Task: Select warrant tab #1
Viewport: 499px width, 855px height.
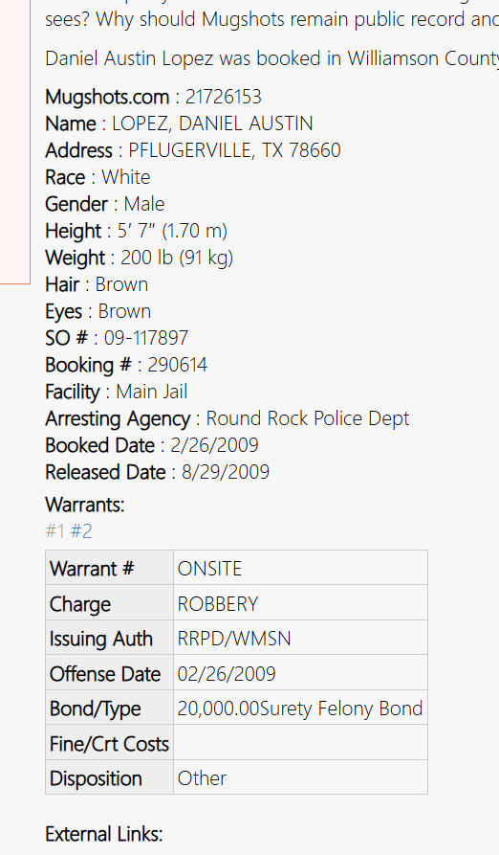Action: pyautogui.click(x=54, y=530)
